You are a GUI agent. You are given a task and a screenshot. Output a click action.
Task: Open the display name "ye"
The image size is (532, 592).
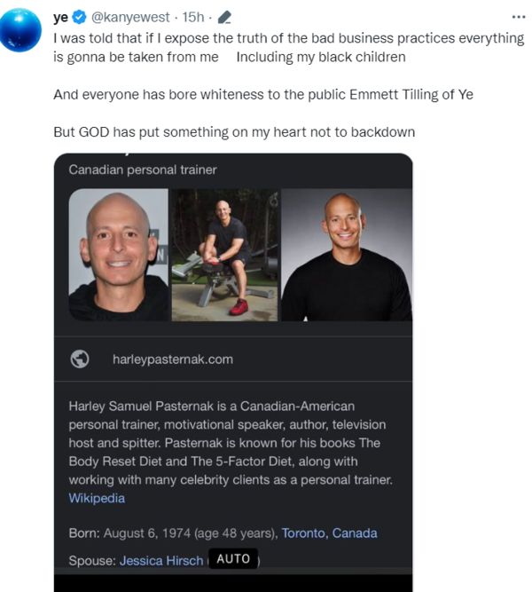61,18
